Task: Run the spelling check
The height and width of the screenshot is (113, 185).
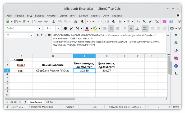Action: 113,22
